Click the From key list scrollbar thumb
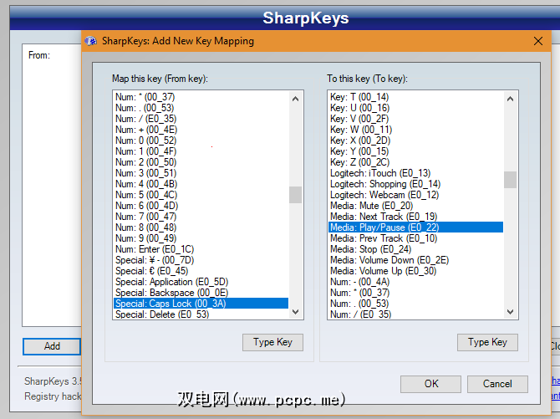 [295, 195]
